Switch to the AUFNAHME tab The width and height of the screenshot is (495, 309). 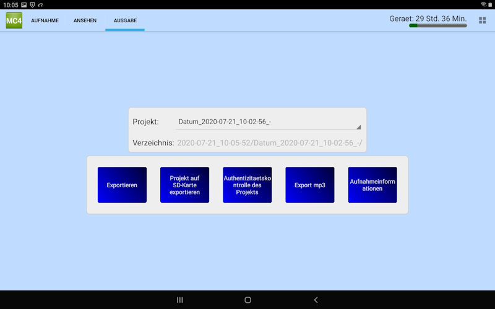click(x=45, y=20)
